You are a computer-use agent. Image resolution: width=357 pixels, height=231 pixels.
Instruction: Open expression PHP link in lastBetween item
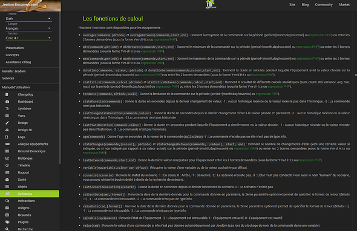309,160
